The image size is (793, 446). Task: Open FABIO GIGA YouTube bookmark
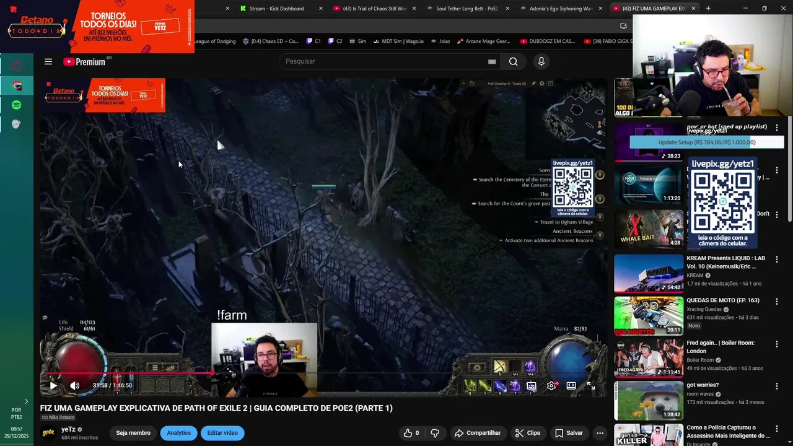608,42
